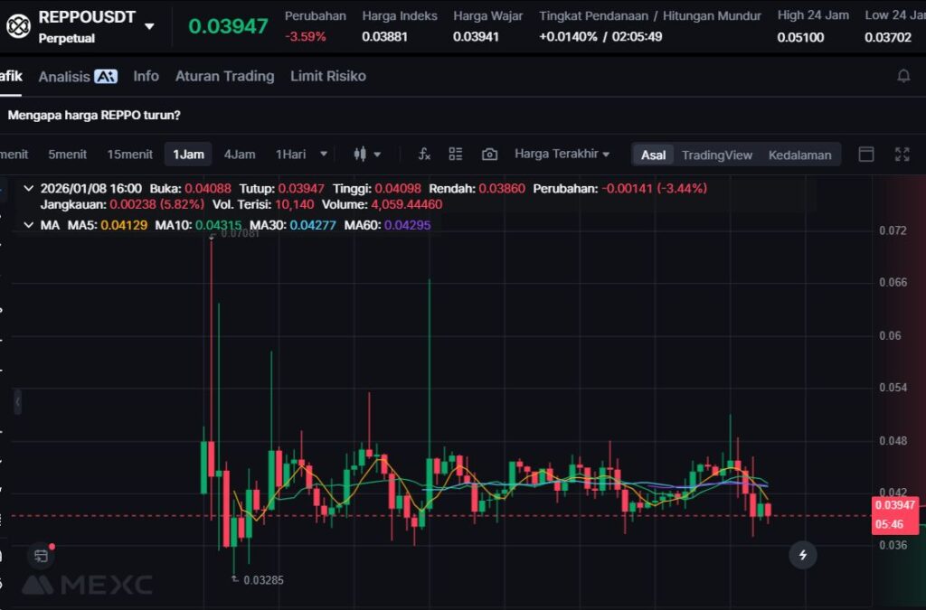
Task: Switch chart view to Kedalaman
Action: pyautogui.click(x=799, y=155)
